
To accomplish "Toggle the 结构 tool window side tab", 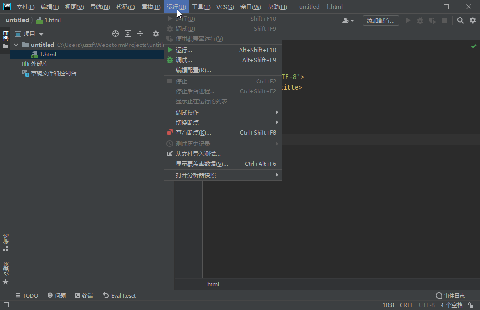I will (6, 242).
